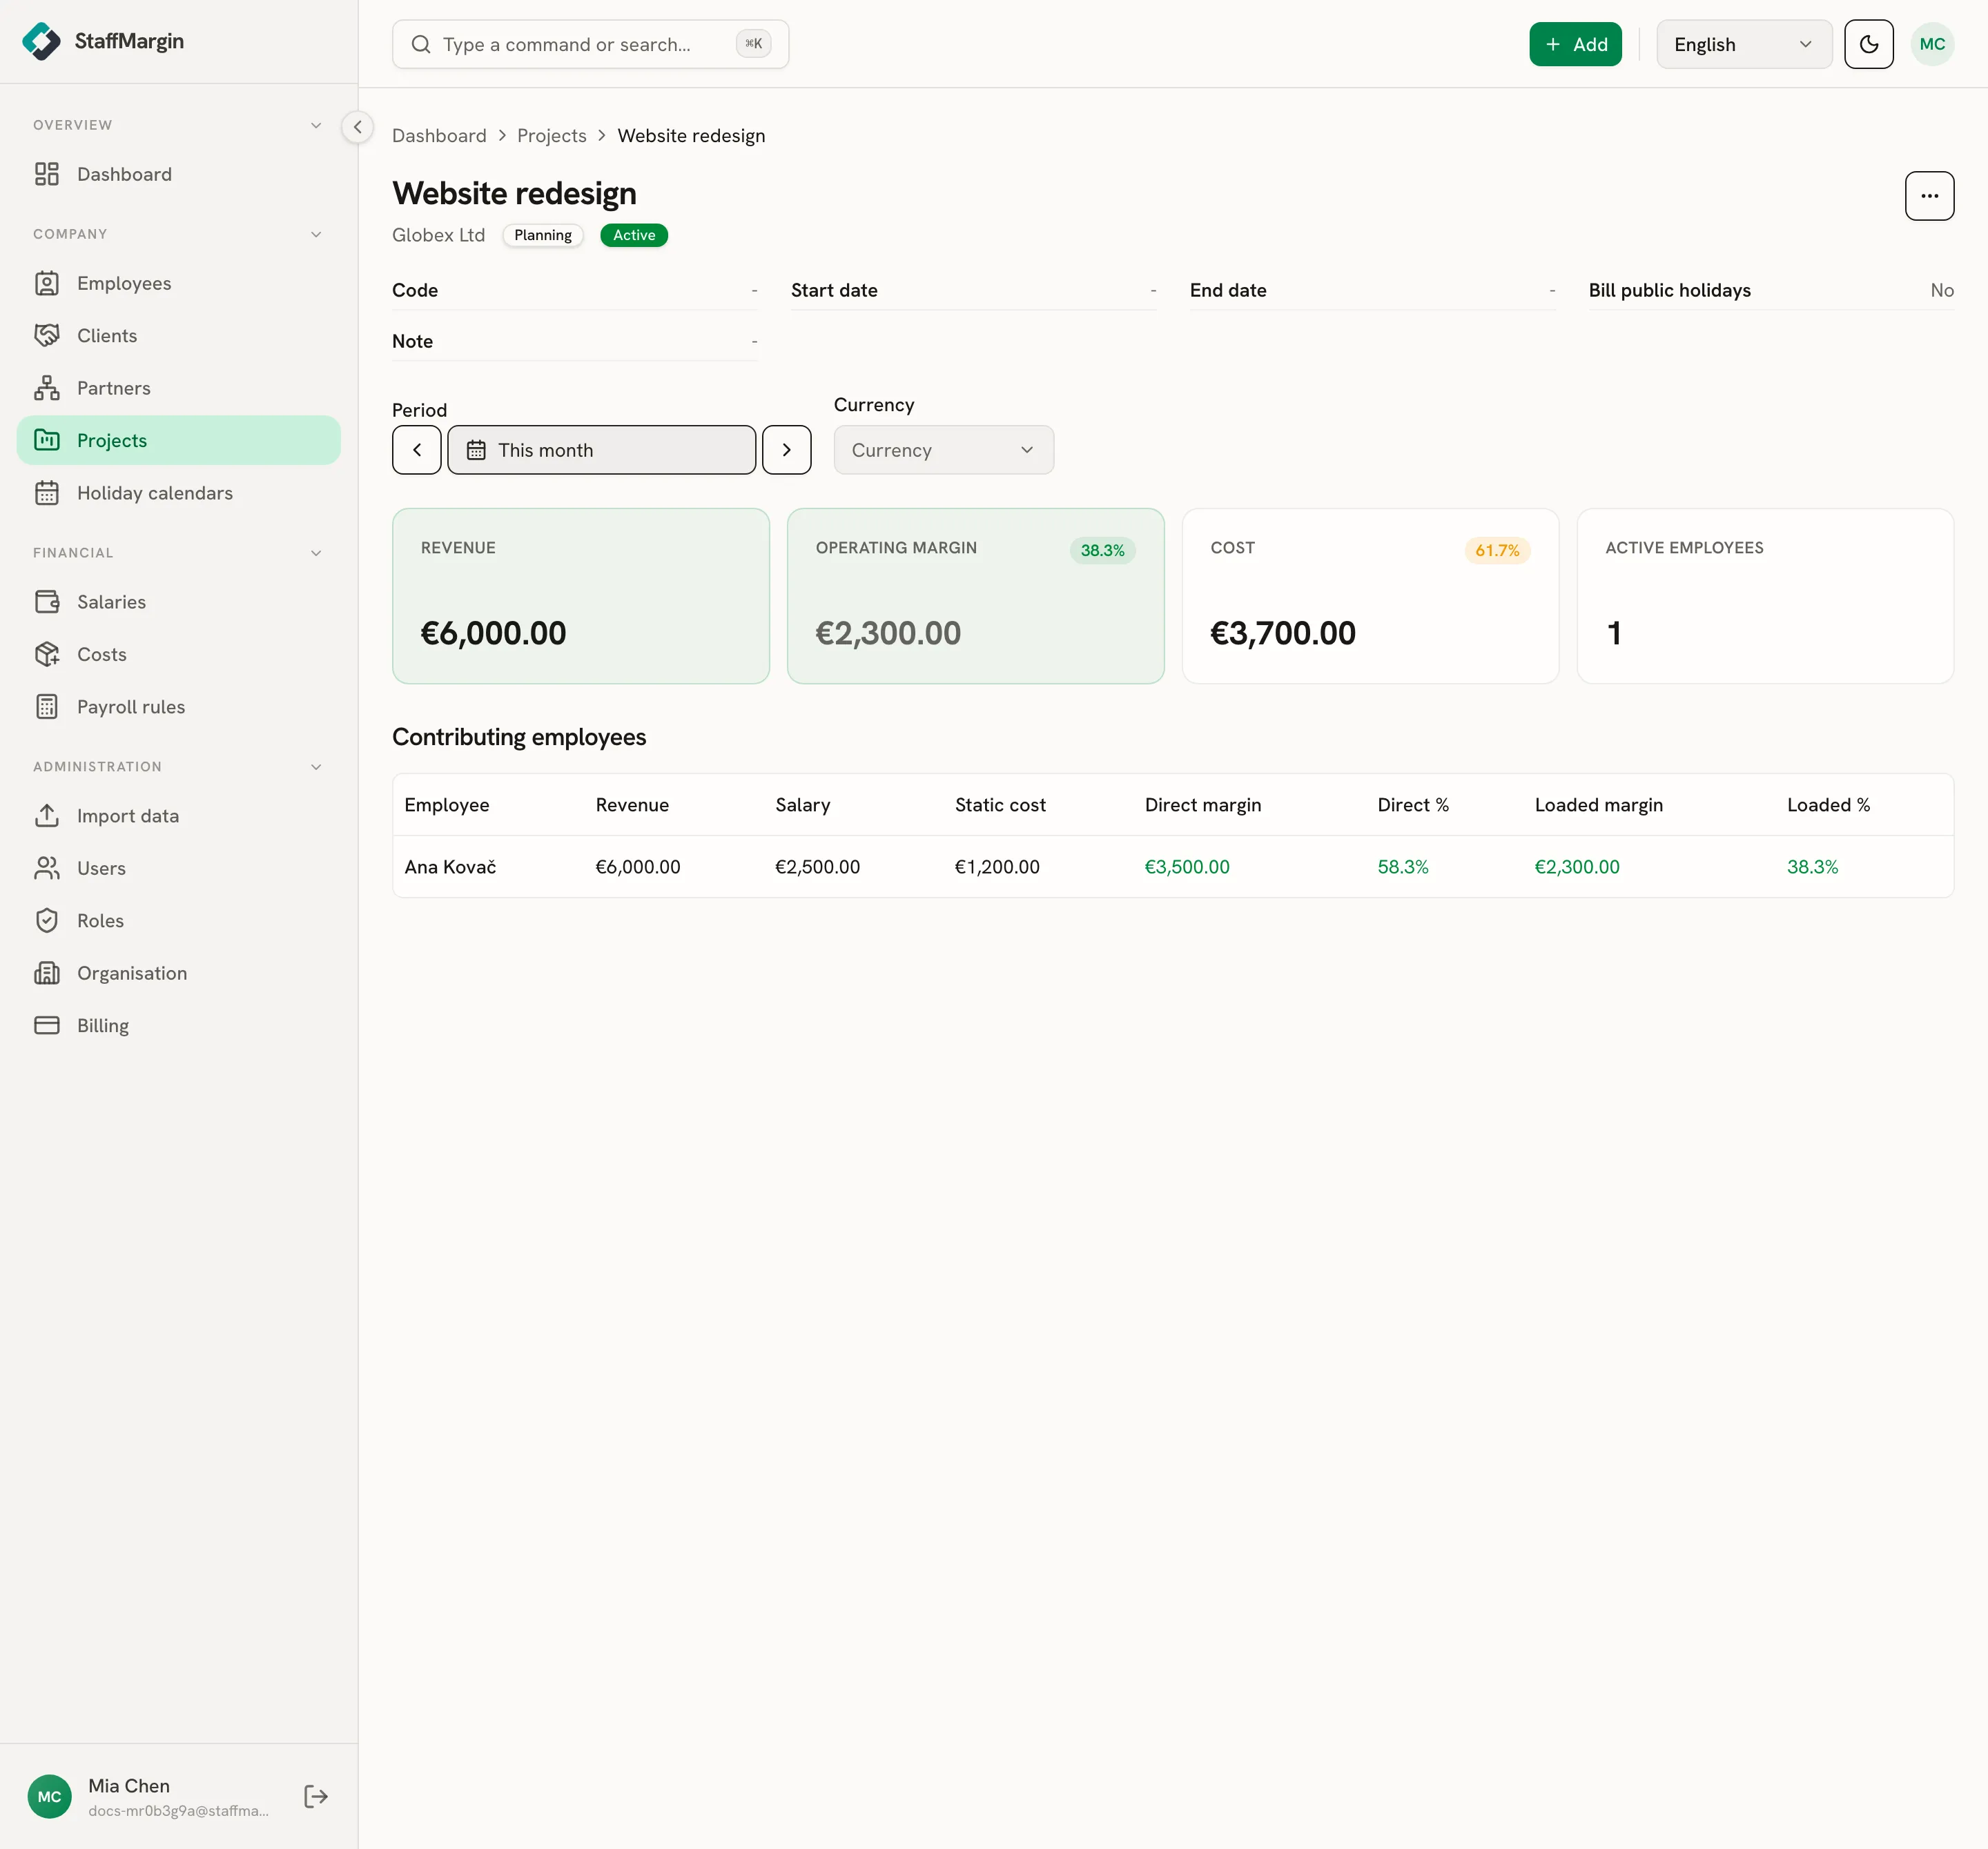Click the Salaries wallet icon
The height and width of the screenshot is (1849, 1988).
(47, 602)
